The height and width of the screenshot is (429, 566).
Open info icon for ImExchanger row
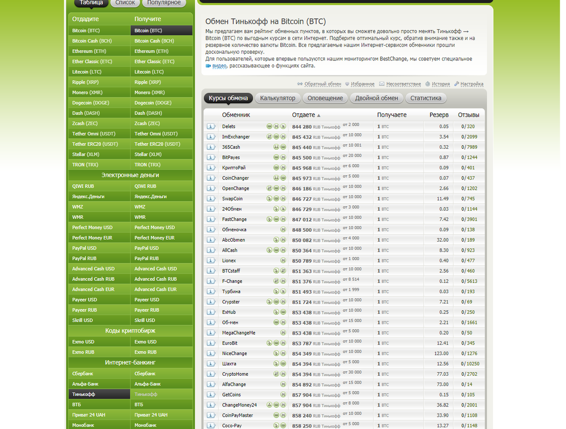coord(211,137)
